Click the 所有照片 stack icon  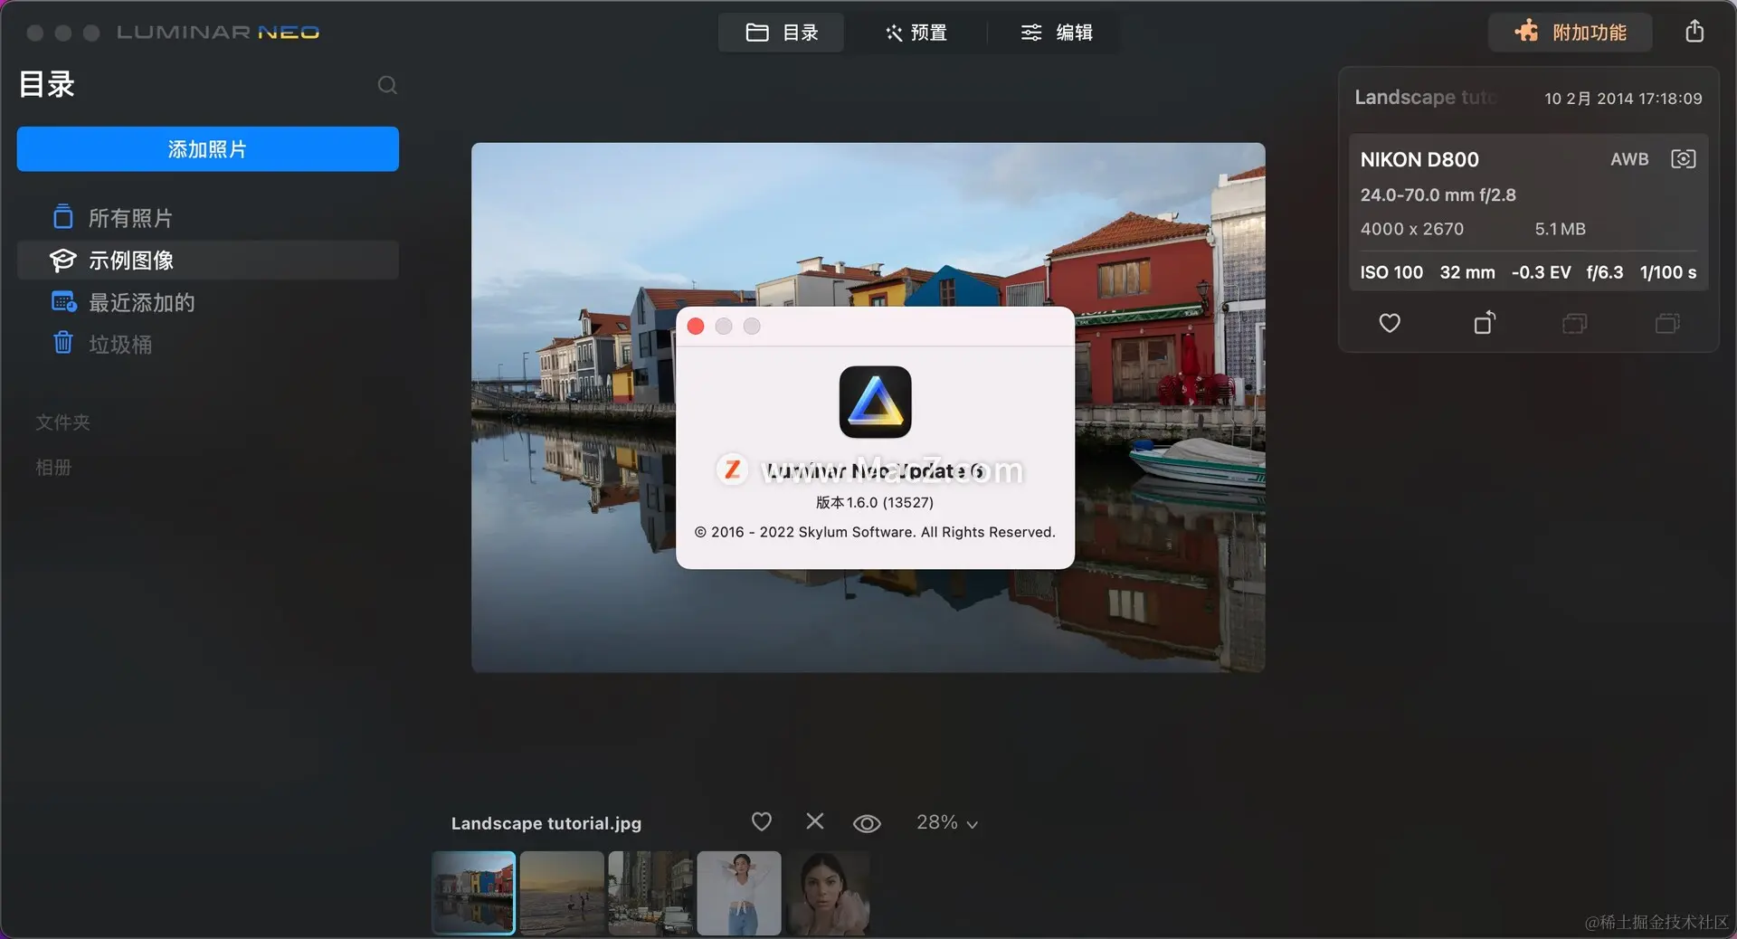click(x=62, y=217)
